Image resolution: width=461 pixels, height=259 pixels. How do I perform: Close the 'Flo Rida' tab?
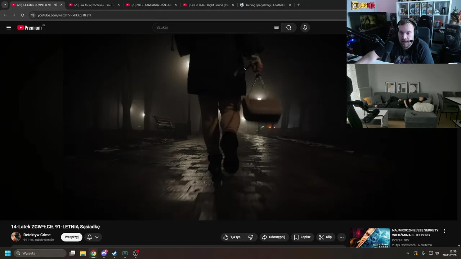point(233,5)
